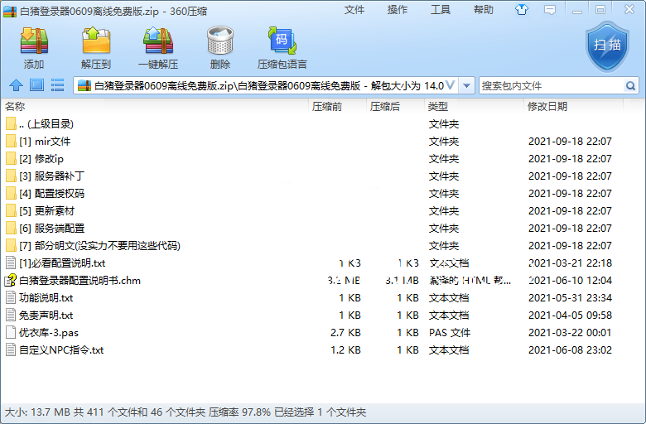This screenshot has width=646, height=424.
Task: Select the 白猪登录器配置说明书.chm file
Action: pyautogui.click(x=80, y=280)
